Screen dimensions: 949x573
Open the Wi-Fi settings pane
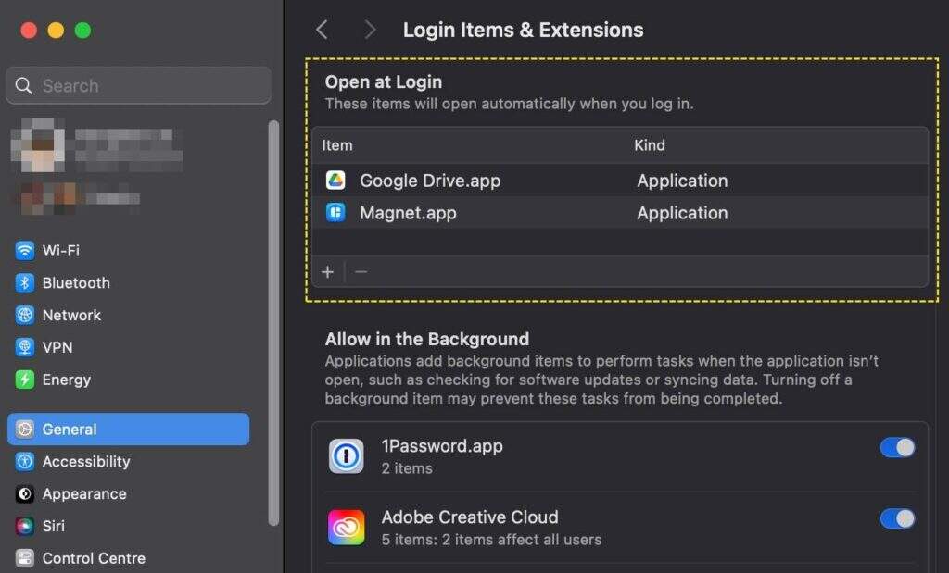(x=128, y=250)
